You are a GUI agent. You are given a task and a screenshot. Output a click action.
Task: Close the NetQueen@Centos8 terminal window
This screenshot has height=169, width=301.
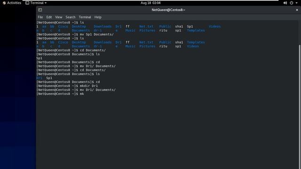pyautogui.click(x=297, y=10)
